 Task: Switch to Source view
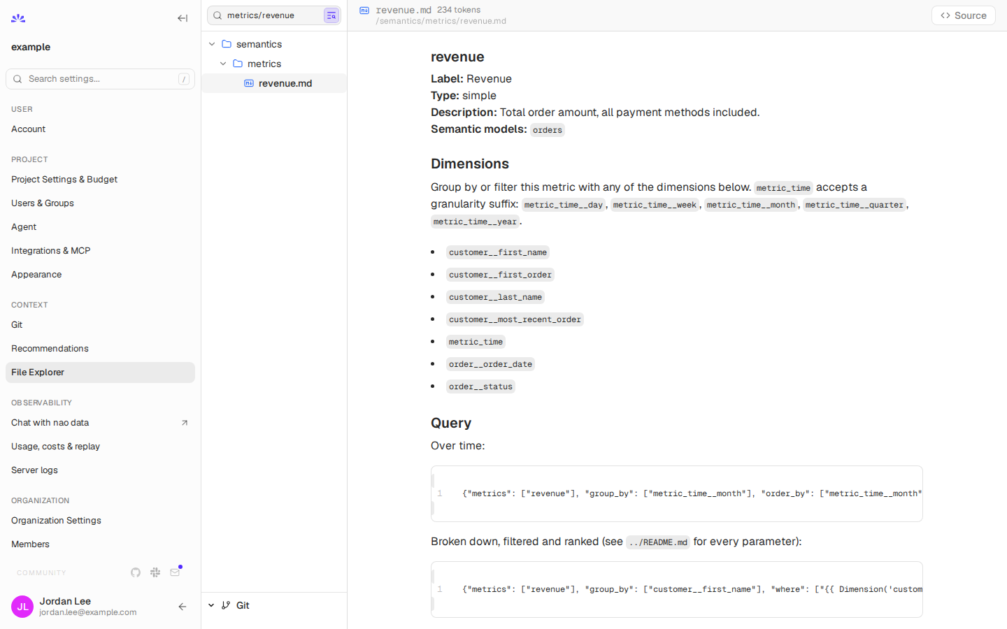964,15
